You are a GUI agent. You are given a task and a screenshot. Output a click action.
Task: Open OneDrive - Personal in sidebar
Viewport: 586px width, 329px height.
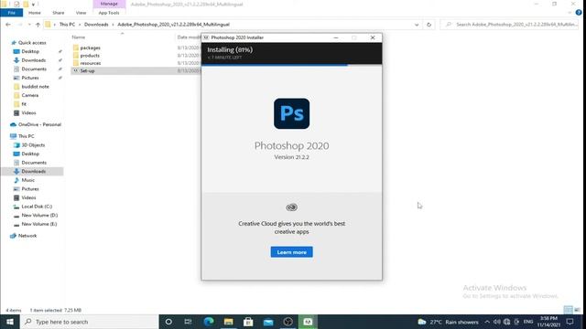[39, 124]
